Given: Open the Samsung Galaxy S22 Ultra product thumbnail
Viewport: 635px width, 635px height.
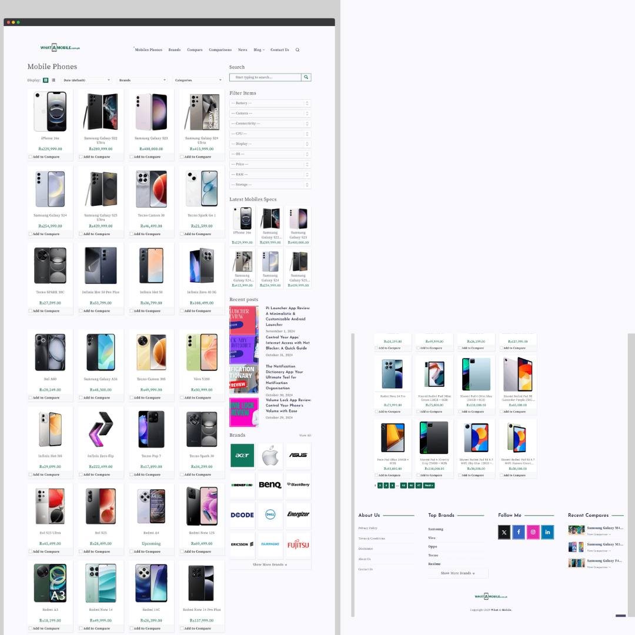Looking at the screenshot, I should (x=101, y=111).
